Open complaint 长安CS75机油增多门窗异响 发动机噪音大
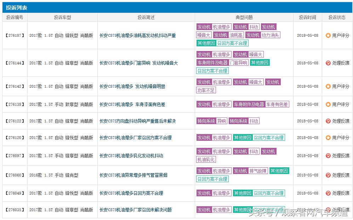Viewport: 353px width, 220px height. (139, 63)
